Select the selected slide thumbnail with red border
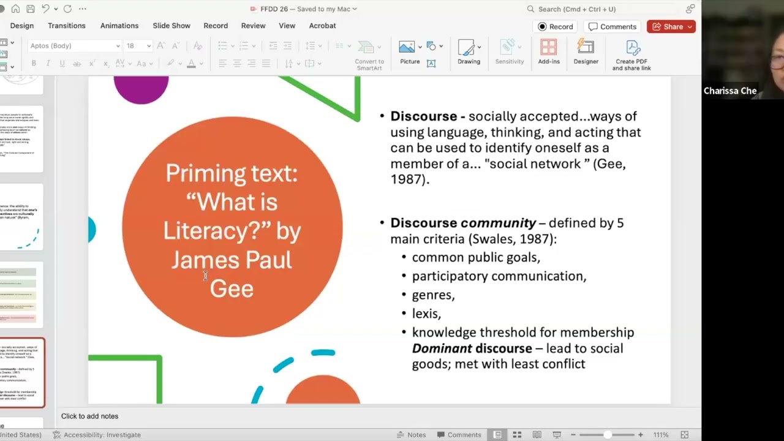The height and width of the screenshot is (441, 784). pyautogui.click(x=22, y=373)
